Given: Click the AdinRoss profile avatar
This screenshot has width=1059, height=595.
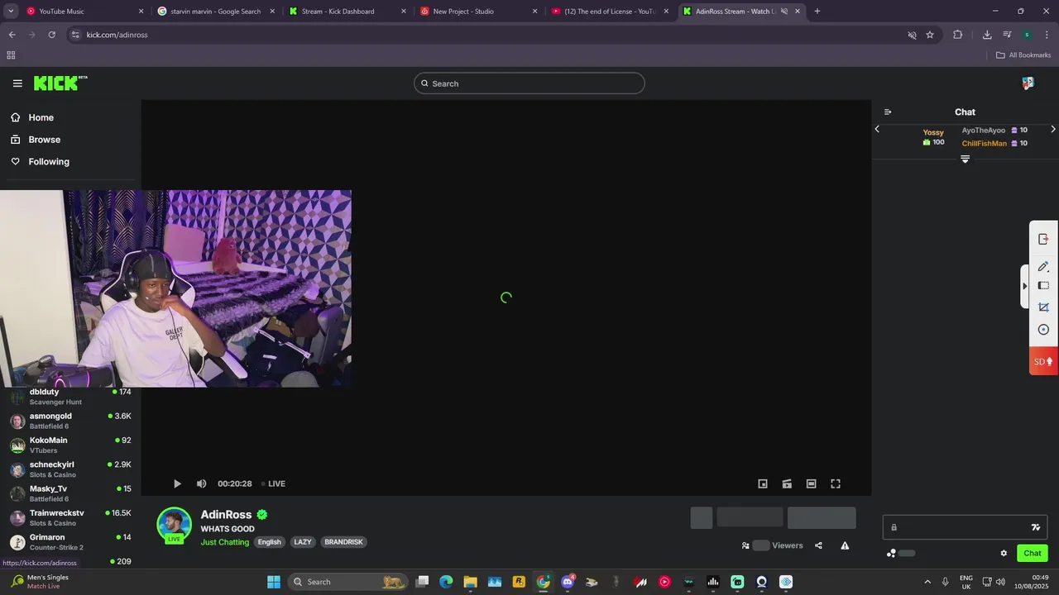Looking at the screenshot, I should tap(174, 525).
